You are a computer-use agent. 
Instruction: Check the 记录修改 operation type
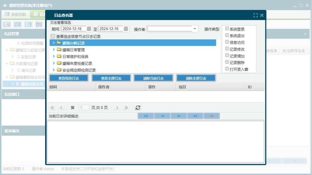point(227,49)
